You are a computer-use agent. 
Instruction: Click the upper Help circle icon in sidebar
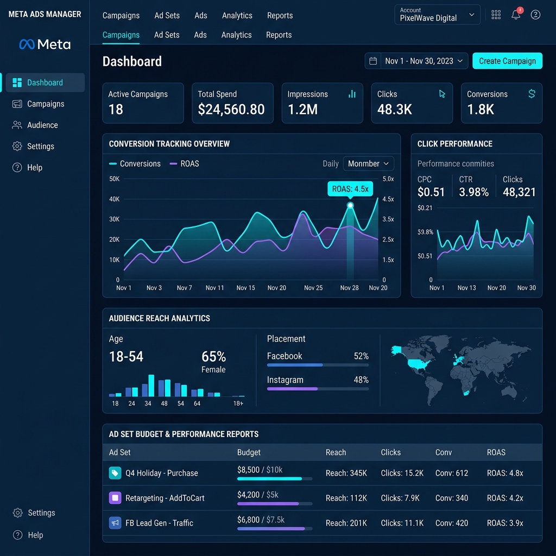pyautogui.click(x=17, y=167)
